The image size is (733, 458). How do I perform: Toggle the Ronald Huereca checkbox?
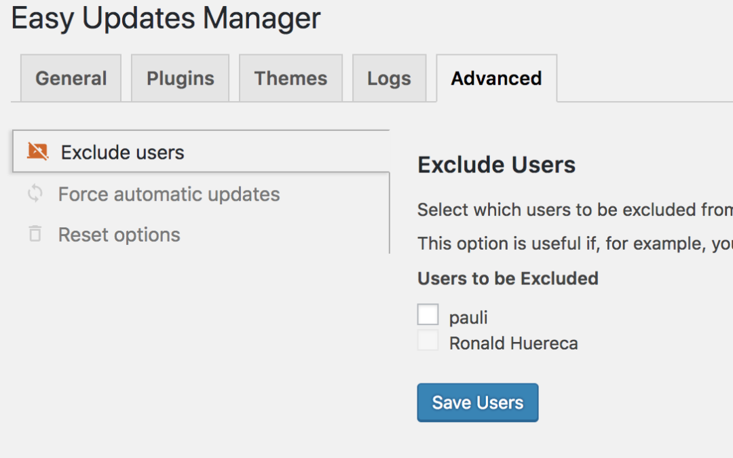[x=428, y=340]
